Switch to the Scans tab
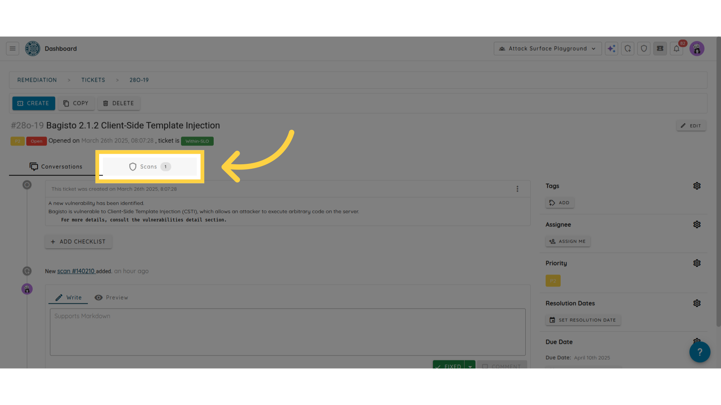This screenshot has width=721, height=405. pyautogui.click(x=149, y=166)
